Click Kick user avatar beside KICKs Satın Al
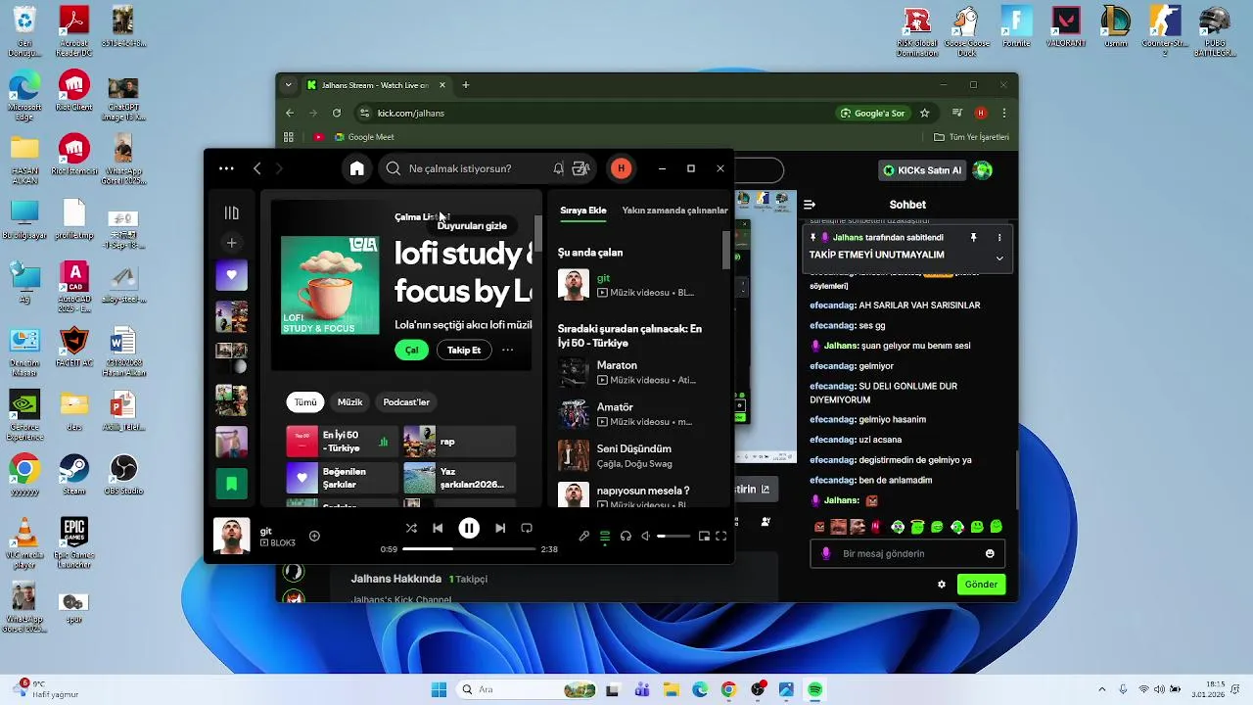 point(983,170)
